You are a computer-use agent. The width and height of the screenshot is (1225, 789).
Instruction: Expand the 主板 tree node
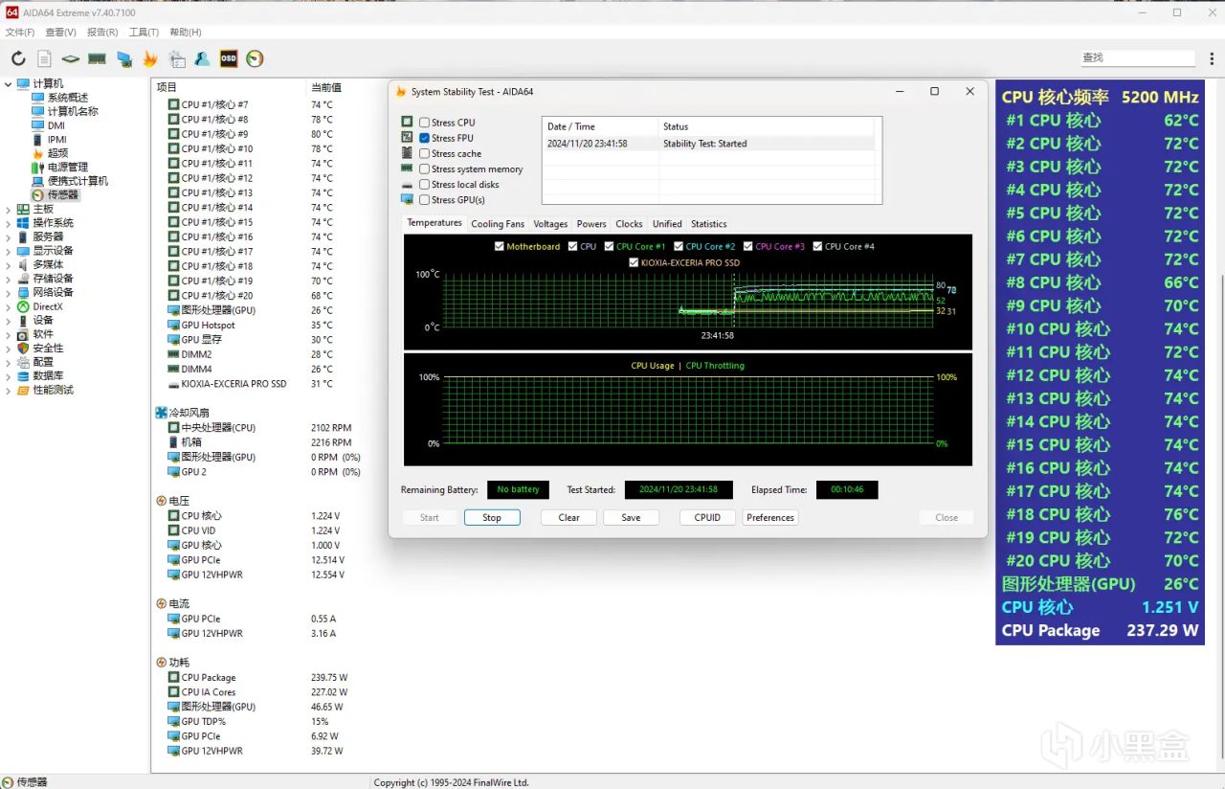pos(9,209)
